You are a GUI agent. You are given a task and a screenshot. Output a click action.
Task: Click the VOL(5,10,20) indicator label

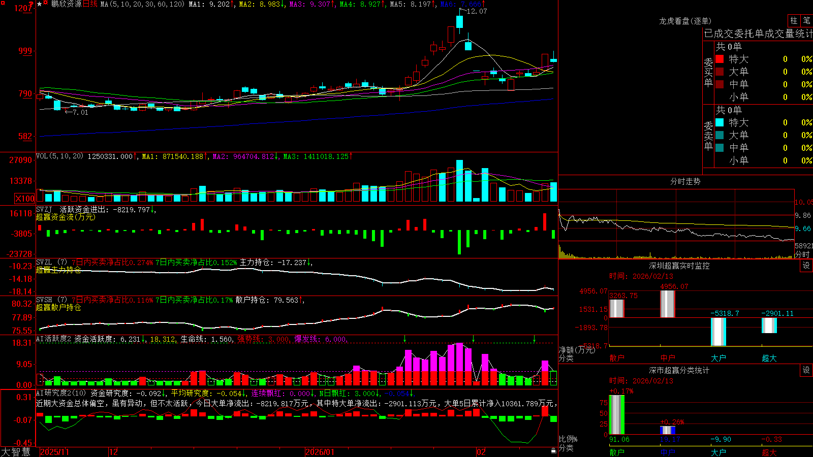59,156
